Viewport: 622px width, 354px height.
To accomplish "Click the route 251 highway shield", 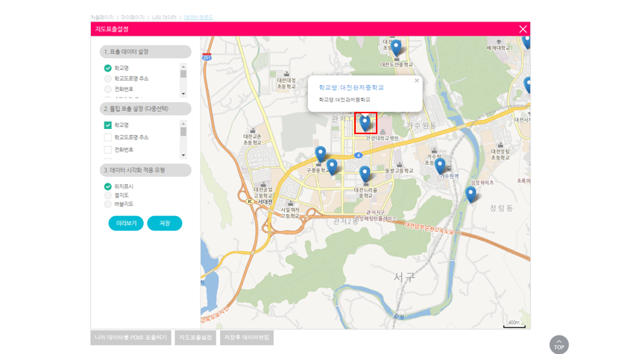I will click(x=207, y=57).
